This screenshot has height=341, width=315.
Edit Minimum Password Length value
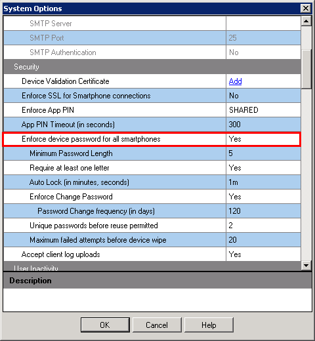click(263, 153)
